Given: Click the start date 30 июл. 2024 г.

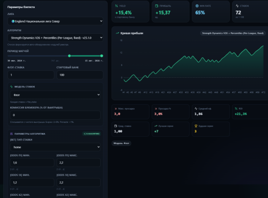Looking at the screenshot, I should [x=17, y=61].
